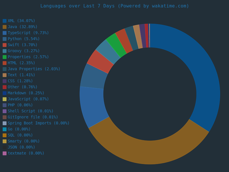The image size is (229, 172).
Task: Click the XML legend color swatch
Action: [5, 21]
